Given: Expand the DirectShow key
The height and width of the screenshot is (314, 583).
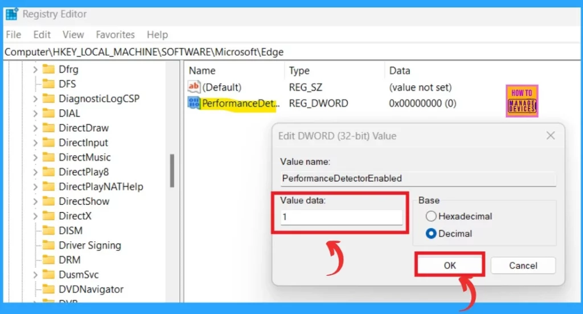Looking at the screenshot, I should (x=35, y=201).
